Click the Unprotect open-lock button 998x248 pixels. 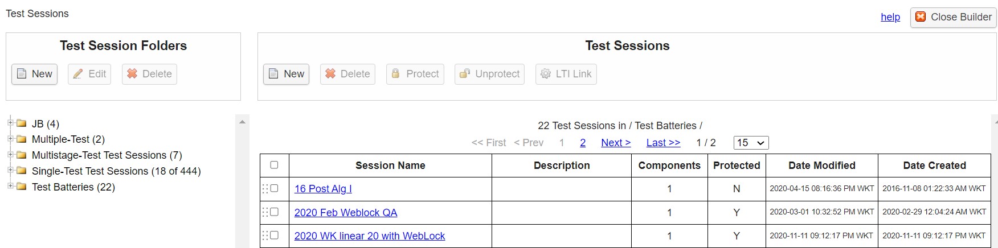point(490,74)
